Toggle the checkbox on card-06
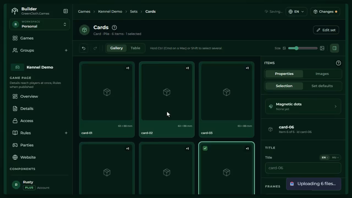Viewport: 352px width, 198px height. 205,148
